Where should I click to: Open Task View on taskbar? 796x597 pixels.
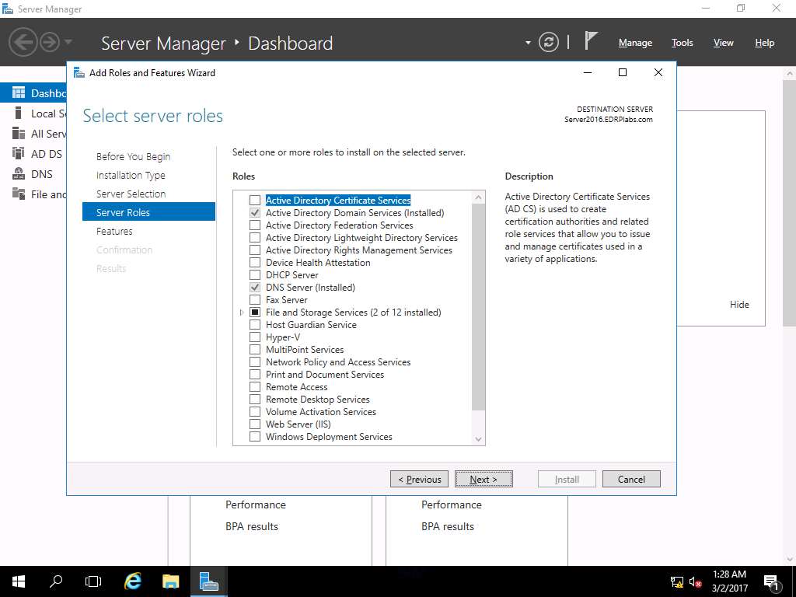93,581
